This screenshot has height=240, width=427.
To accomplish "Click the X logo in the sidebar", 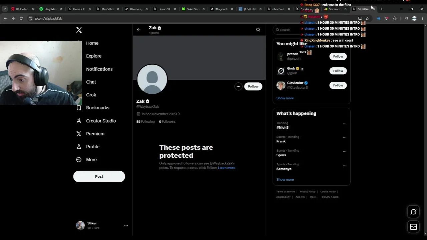I will 79,30.
